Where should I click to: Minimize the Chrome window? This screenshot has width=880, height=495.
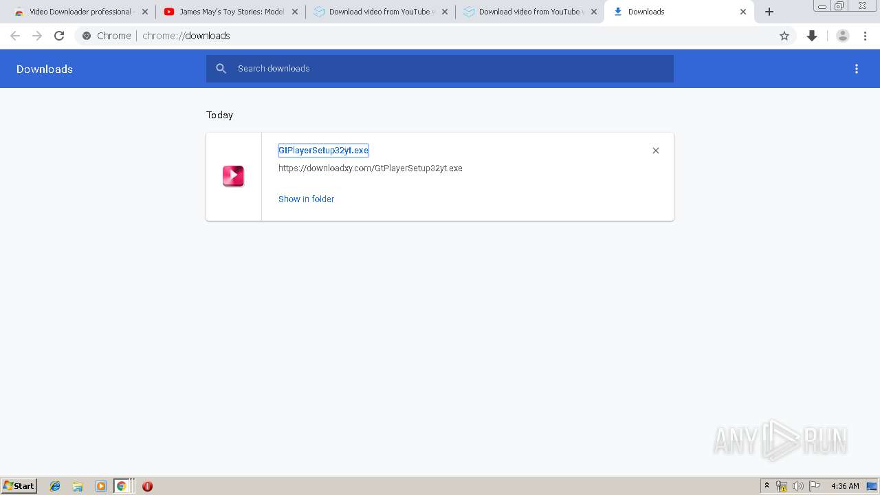822,6
